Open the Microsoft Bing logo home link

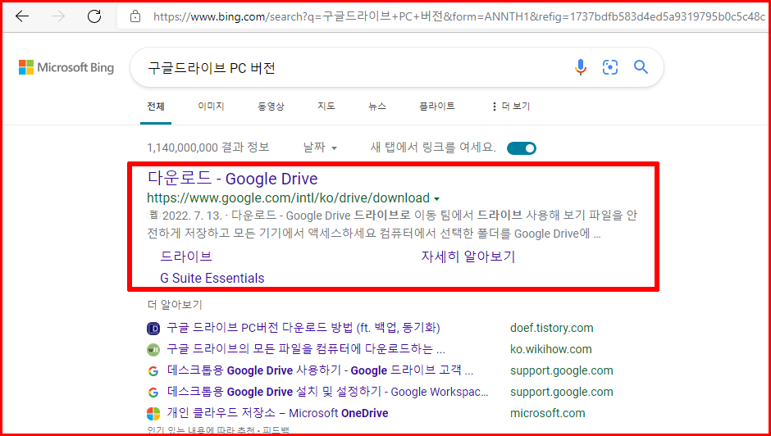(66, 67)
